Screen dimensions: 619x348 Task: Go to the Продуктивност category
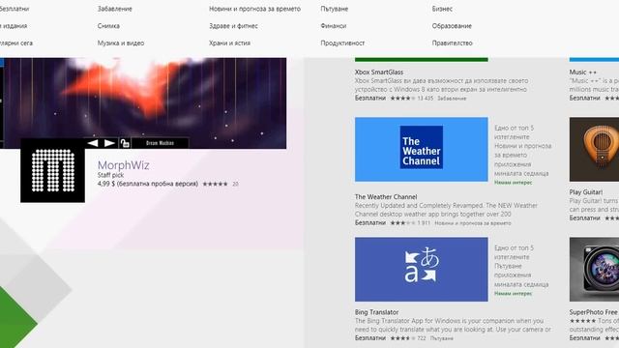[342, 43]
